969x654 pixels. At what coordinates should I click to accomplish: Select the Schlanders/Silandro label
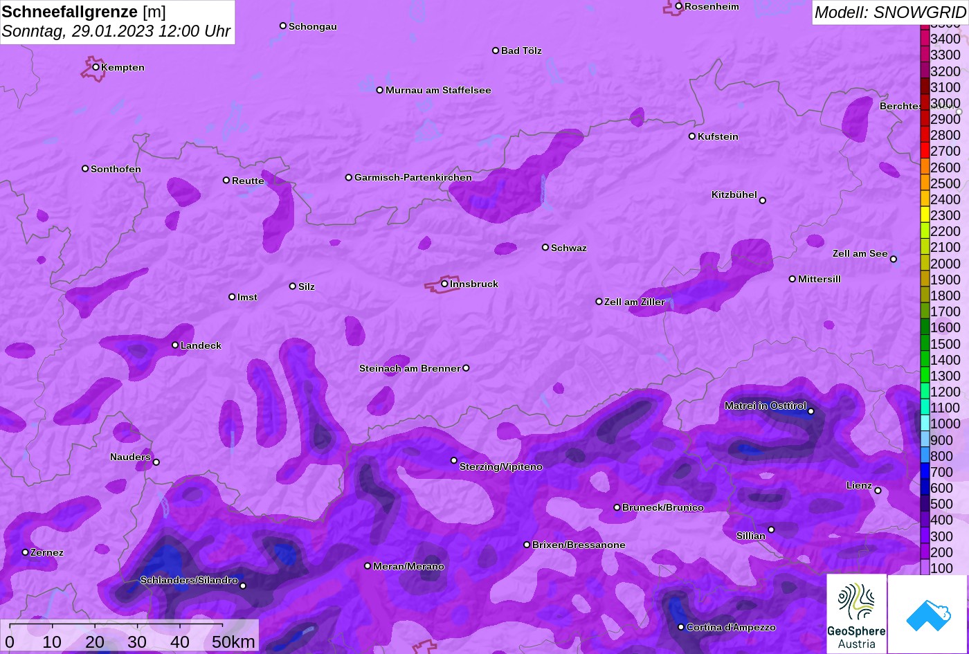tap(189, 580)
